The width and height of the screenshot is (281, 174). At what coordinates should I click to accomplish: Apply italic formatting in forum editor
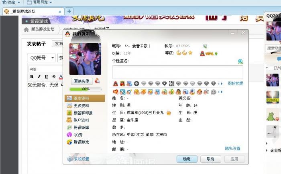tap(39, 77)
